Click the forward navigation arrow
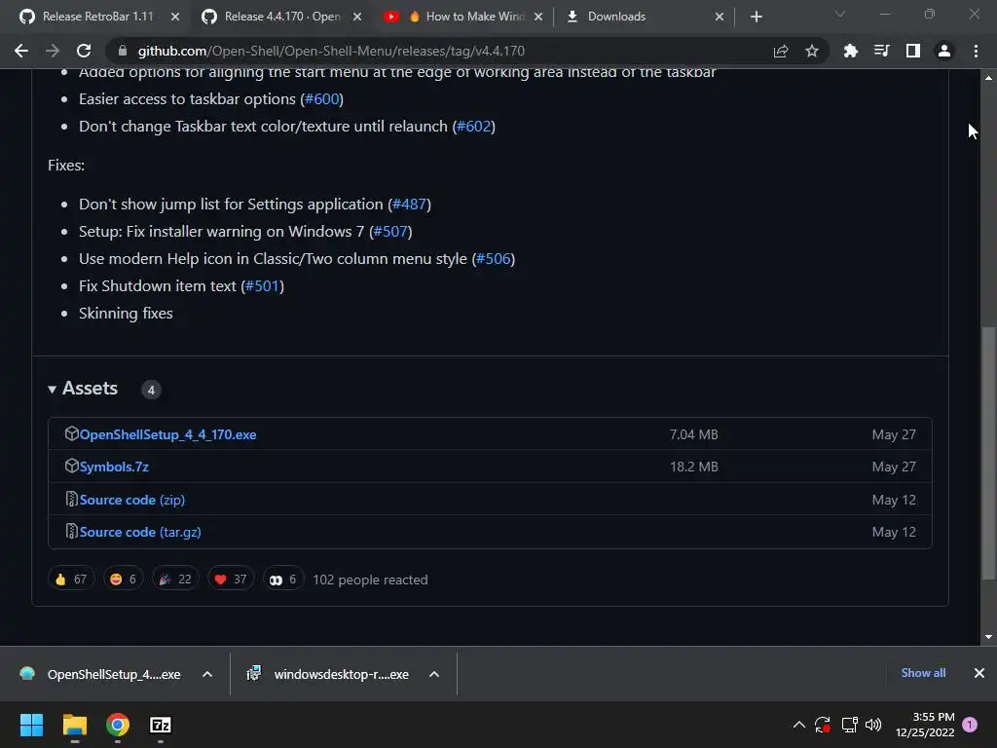 click(53, 51)
